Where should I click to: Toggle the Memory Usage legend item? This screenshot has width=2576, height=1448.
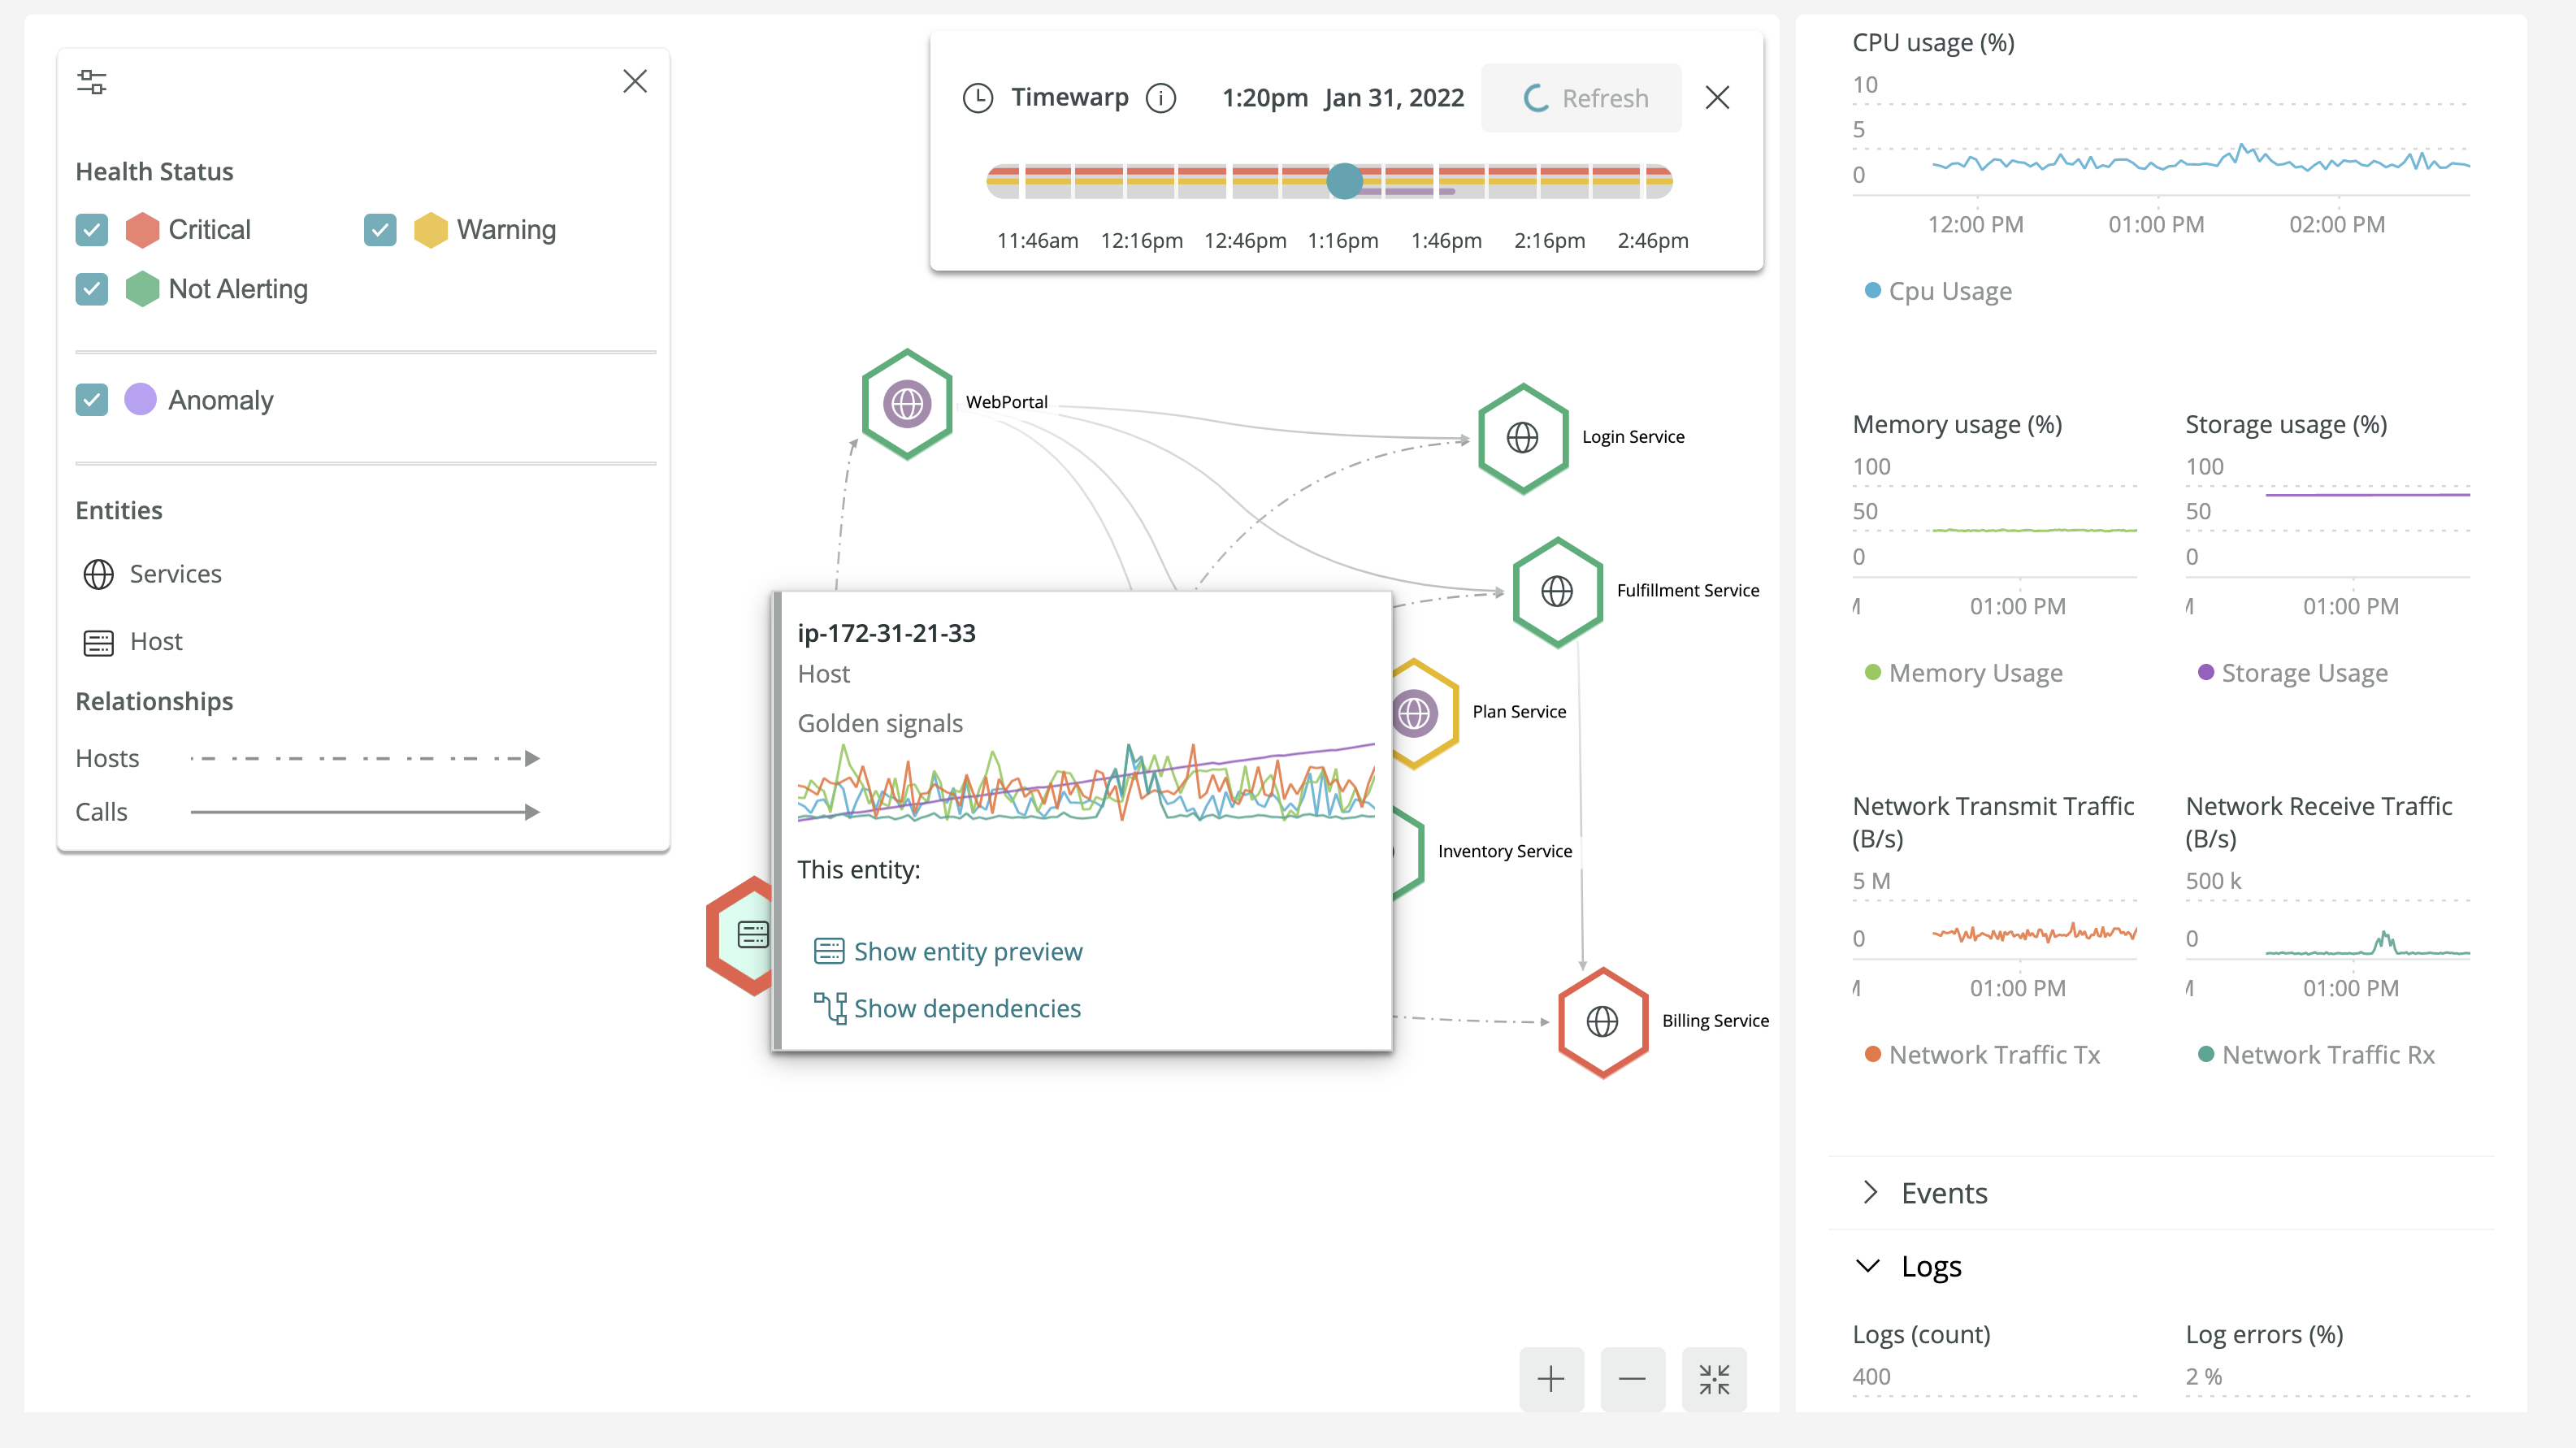click(x=1963, y=673)
